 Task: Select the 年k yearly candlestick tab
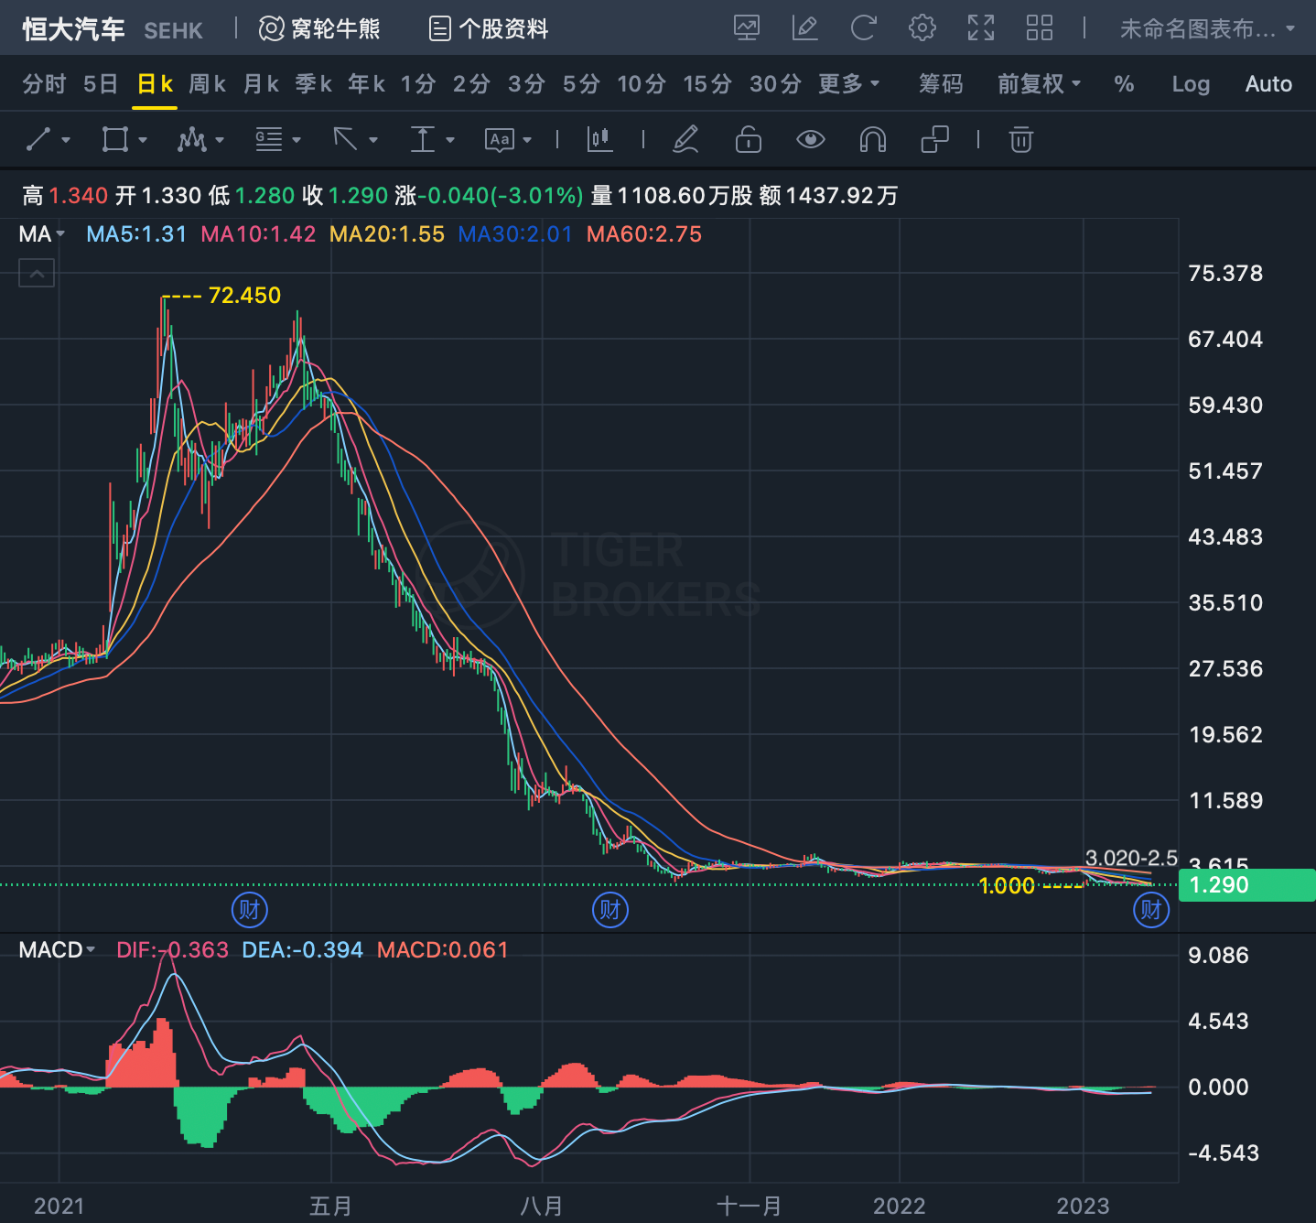tap(366, 84)
